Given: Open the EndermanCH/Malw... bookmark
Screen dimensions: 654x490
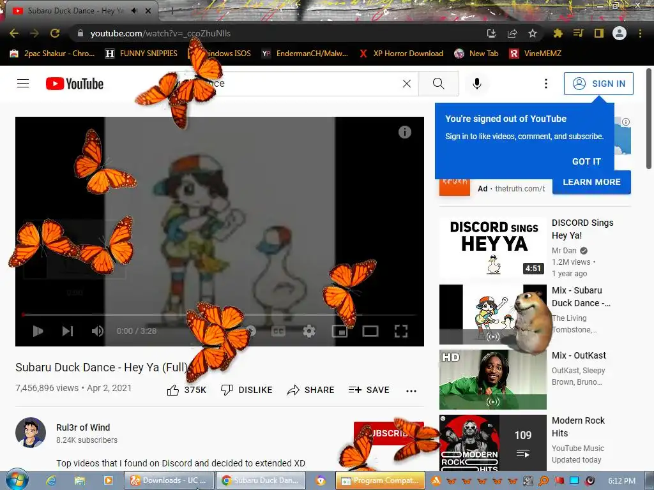Looking at the screenshot, I should point(305,54).
